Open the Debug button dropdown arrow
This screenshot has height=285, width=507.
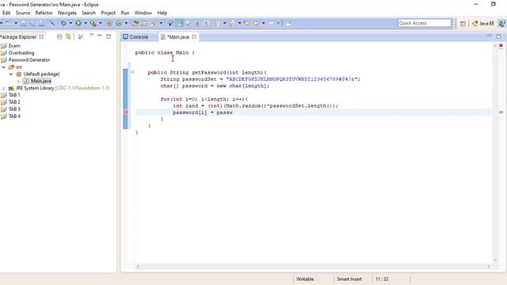click(71, 23)
